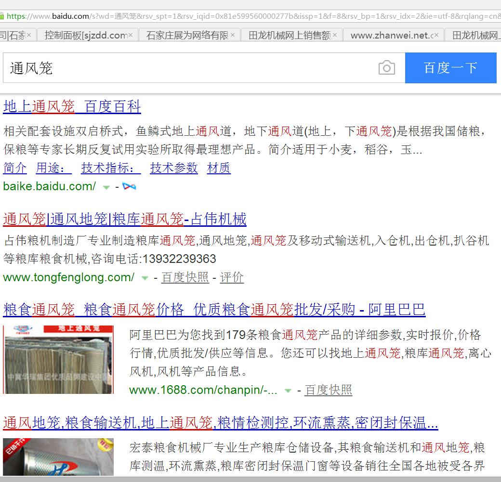Expand the dropdown arrow after www.1688.com/chanpin
501x482 pixels.
point(288,391)
